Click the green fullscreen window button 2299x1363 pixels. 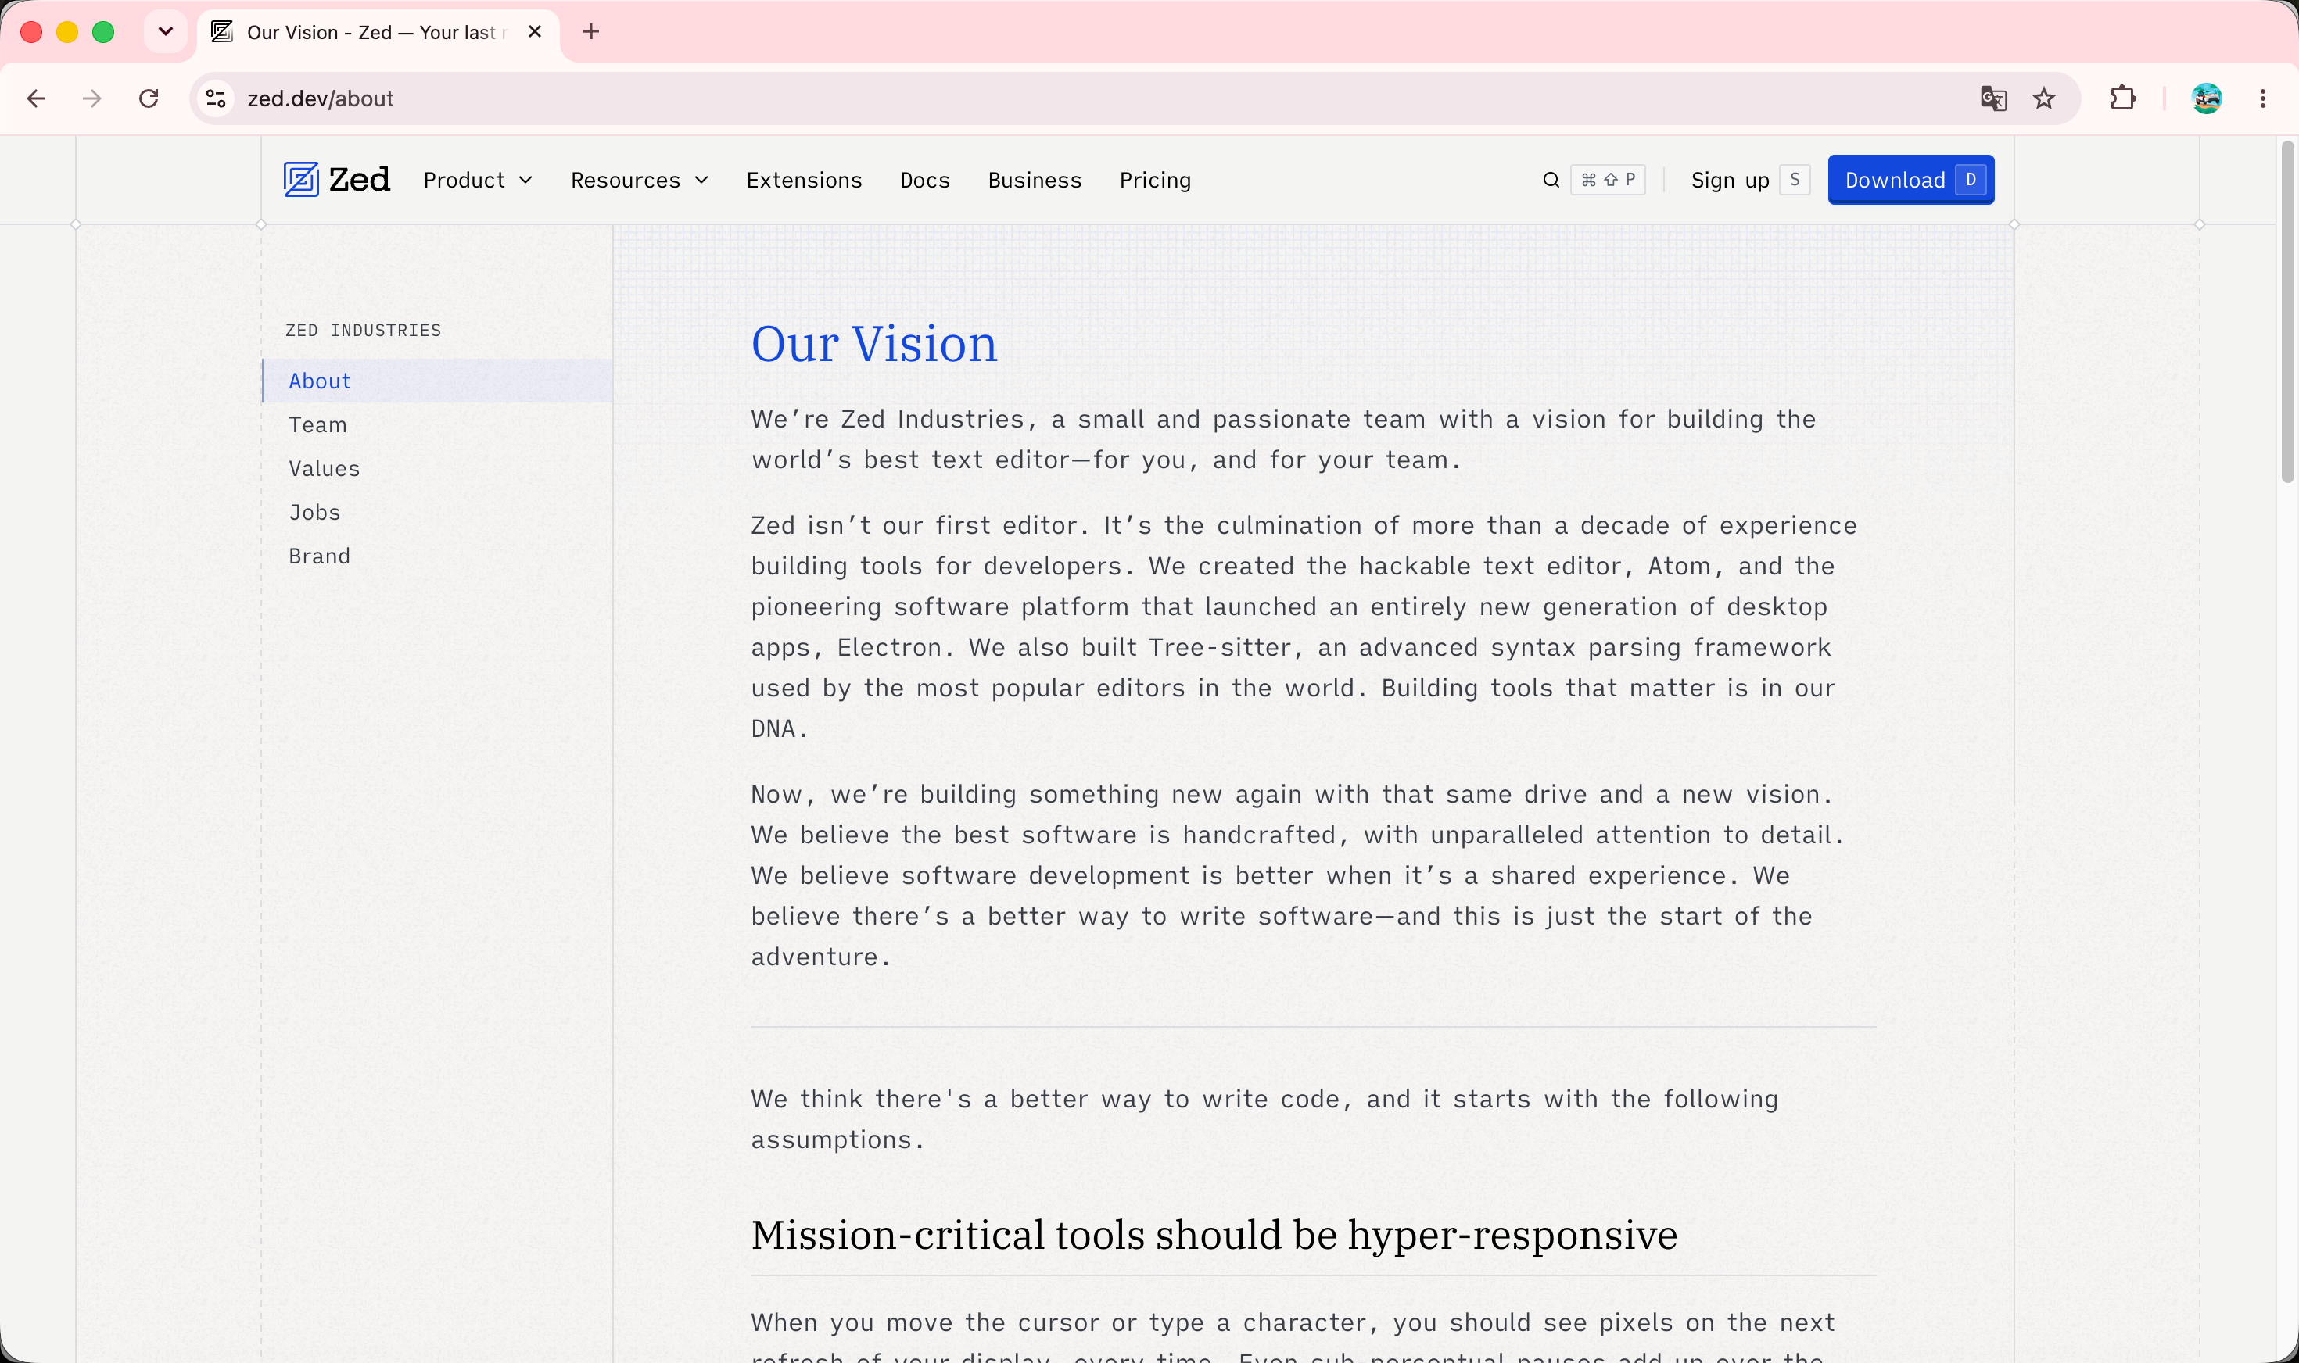[x=103, y=32]
